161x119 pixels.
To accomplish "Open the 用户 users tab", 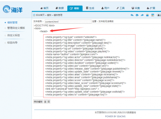I will [x=105, y=8].
